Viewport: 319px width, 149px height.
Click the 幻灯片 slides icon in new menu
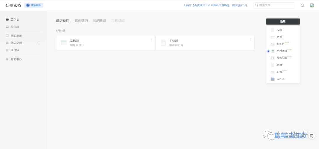pos(272,44)
